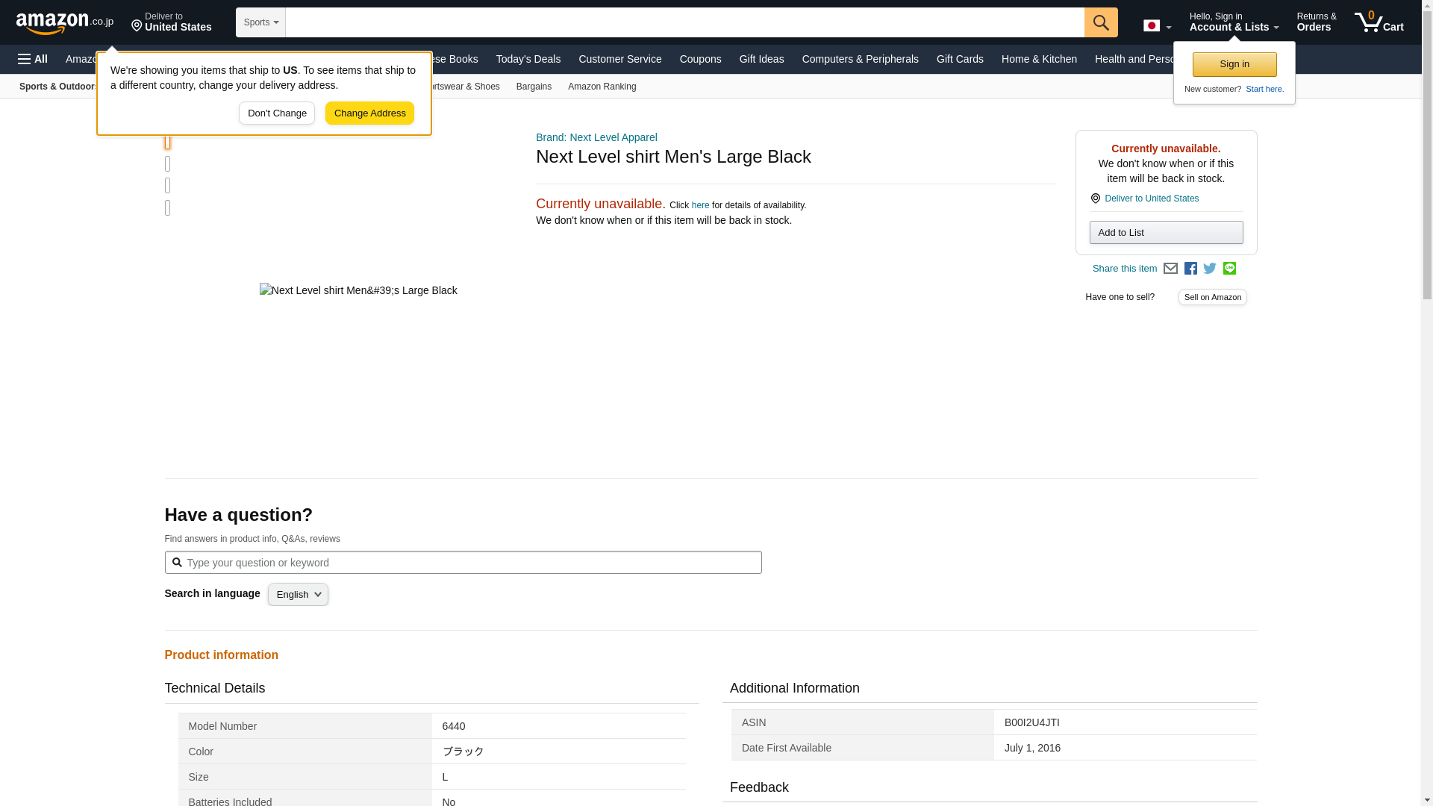The image size is (1433, 806).
Task: Click Change Address button
Action: pos(369,113)
